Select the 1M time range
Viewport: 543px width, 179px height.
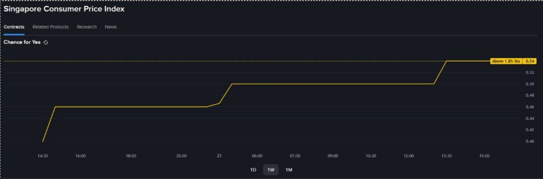(x=289, y=170)
